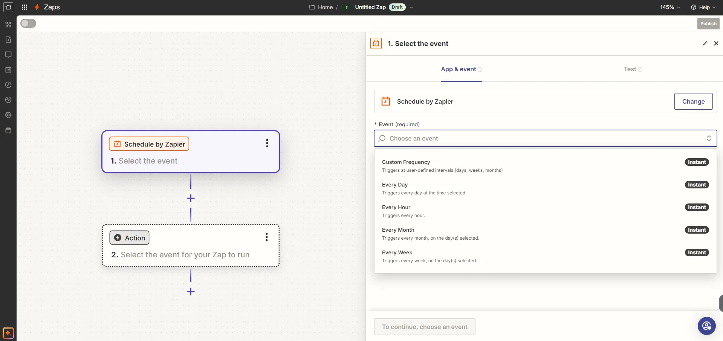Click the Schedule by Zapier chip in trigger card
Screen dimensions: 723x341
149,144
